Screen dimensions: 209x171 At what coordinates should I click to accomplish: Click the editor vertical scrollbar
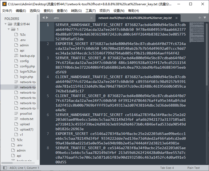pos(207,55)
